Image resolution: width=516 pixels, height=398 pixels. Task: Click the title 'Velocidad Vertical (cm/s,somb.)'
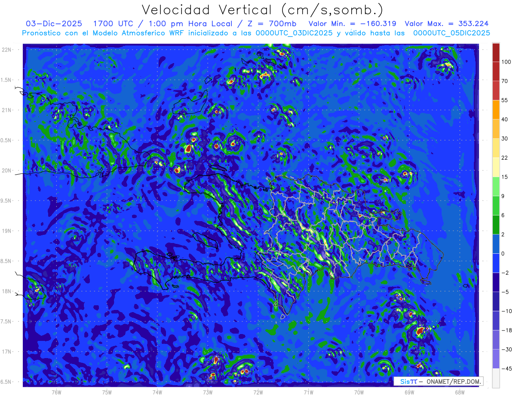pyautogui.click(x=262, y=10)
